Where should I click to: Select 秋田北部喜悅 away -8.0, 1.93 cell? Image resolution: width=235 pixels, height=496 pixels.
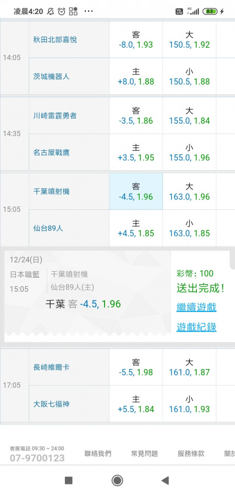click(136, 39)
